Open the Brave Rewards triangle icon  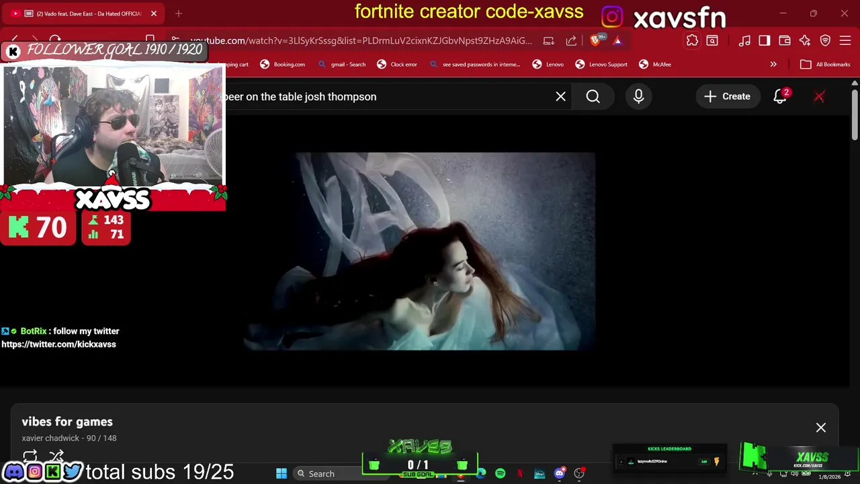617,41
